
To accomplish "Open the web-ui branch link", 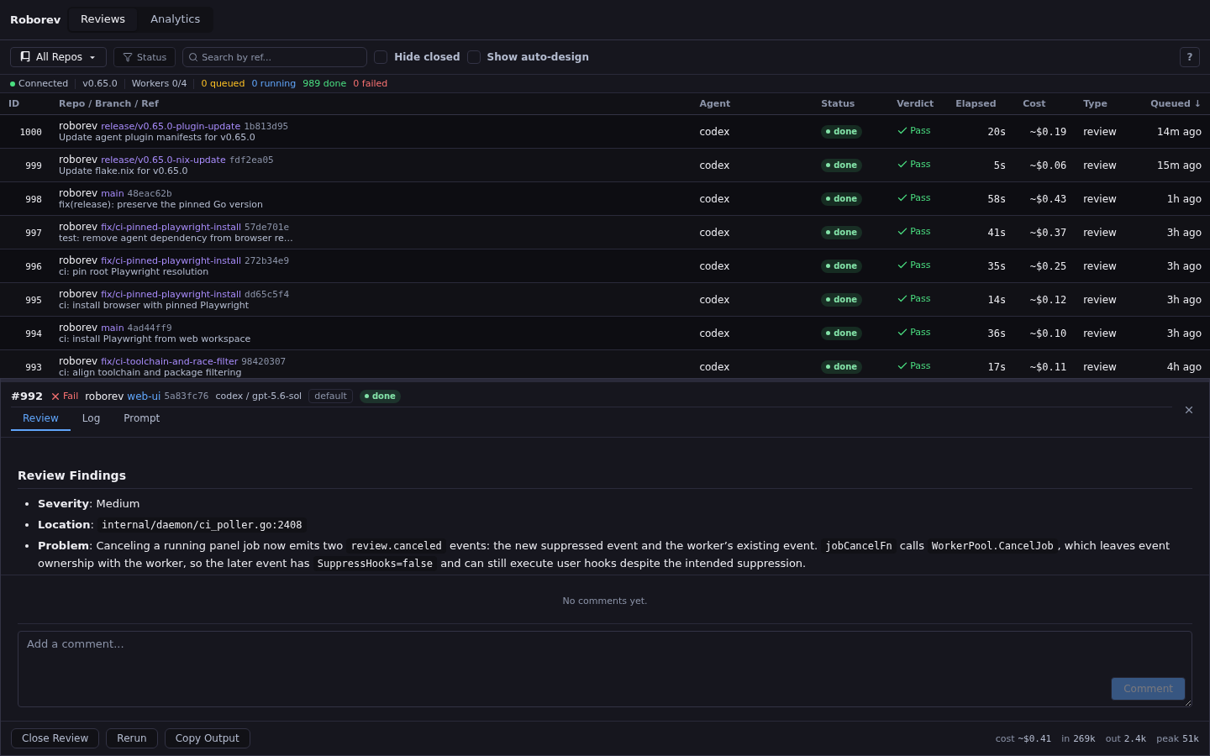I will 144,396.
